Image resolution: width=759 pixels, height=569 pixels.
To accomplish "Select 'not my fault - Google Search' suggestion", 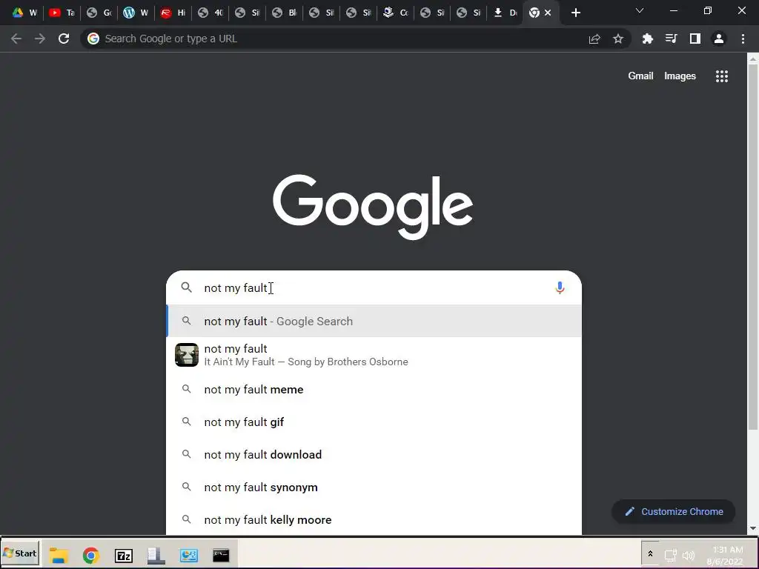I will (x=374, y=322).
